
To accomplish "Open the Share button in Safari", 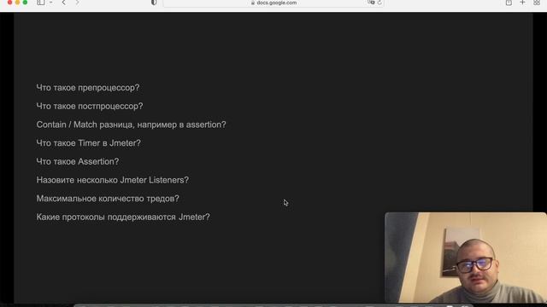I will point(509,3).
